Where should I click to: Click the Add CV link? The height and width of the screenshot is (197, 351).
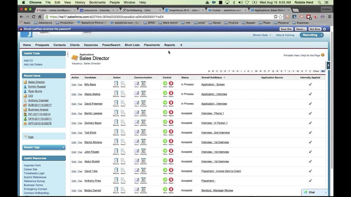[x=28, y=60]
